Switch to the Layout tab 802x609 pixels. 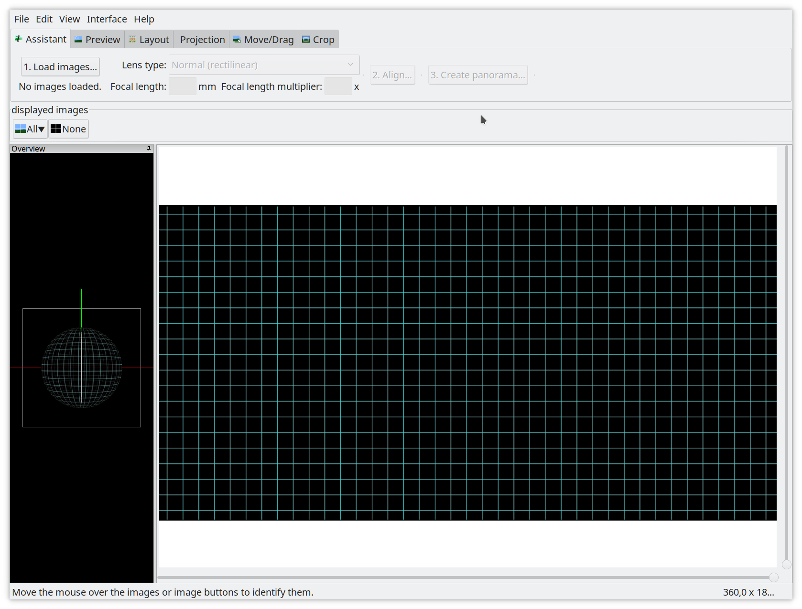(x=149, y=40)
